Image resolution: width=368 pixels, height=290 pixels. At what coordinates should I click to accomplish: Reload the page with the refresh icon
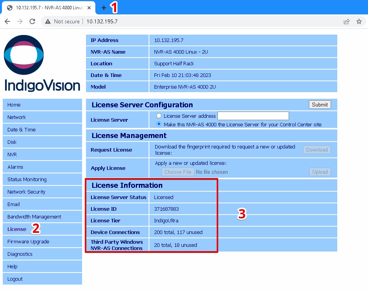click(x=32, y=21)
